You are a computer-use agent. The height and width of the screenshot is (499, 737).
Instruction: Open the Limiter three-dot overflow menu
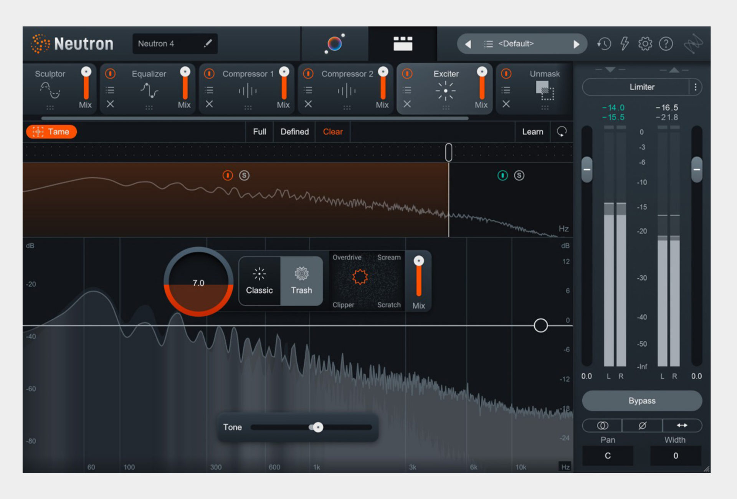click(695, 87)
